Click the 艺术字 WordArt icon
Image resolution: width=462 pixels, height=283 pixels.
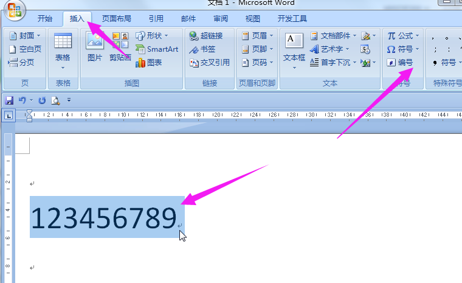[x=314, y=49]
